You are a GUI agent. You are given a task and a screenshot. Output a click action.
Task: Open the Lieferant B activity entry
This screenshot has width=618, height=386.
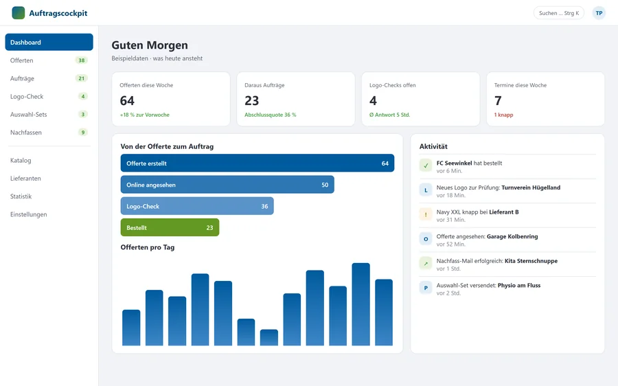tap(507, 215)
